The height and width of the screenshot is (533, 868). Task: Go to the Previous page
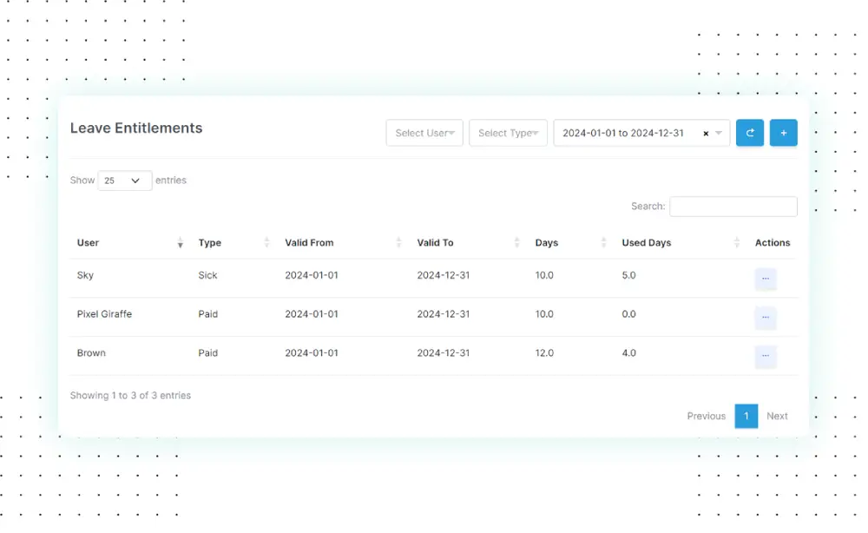706,416
